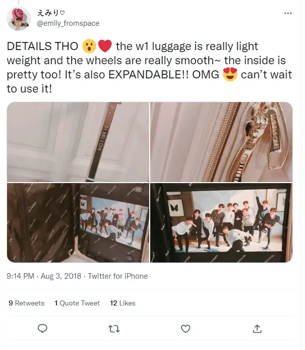Click the Aug 3, 2018 date
Viewport: 305px width, 350px height.
coord(61,276)
